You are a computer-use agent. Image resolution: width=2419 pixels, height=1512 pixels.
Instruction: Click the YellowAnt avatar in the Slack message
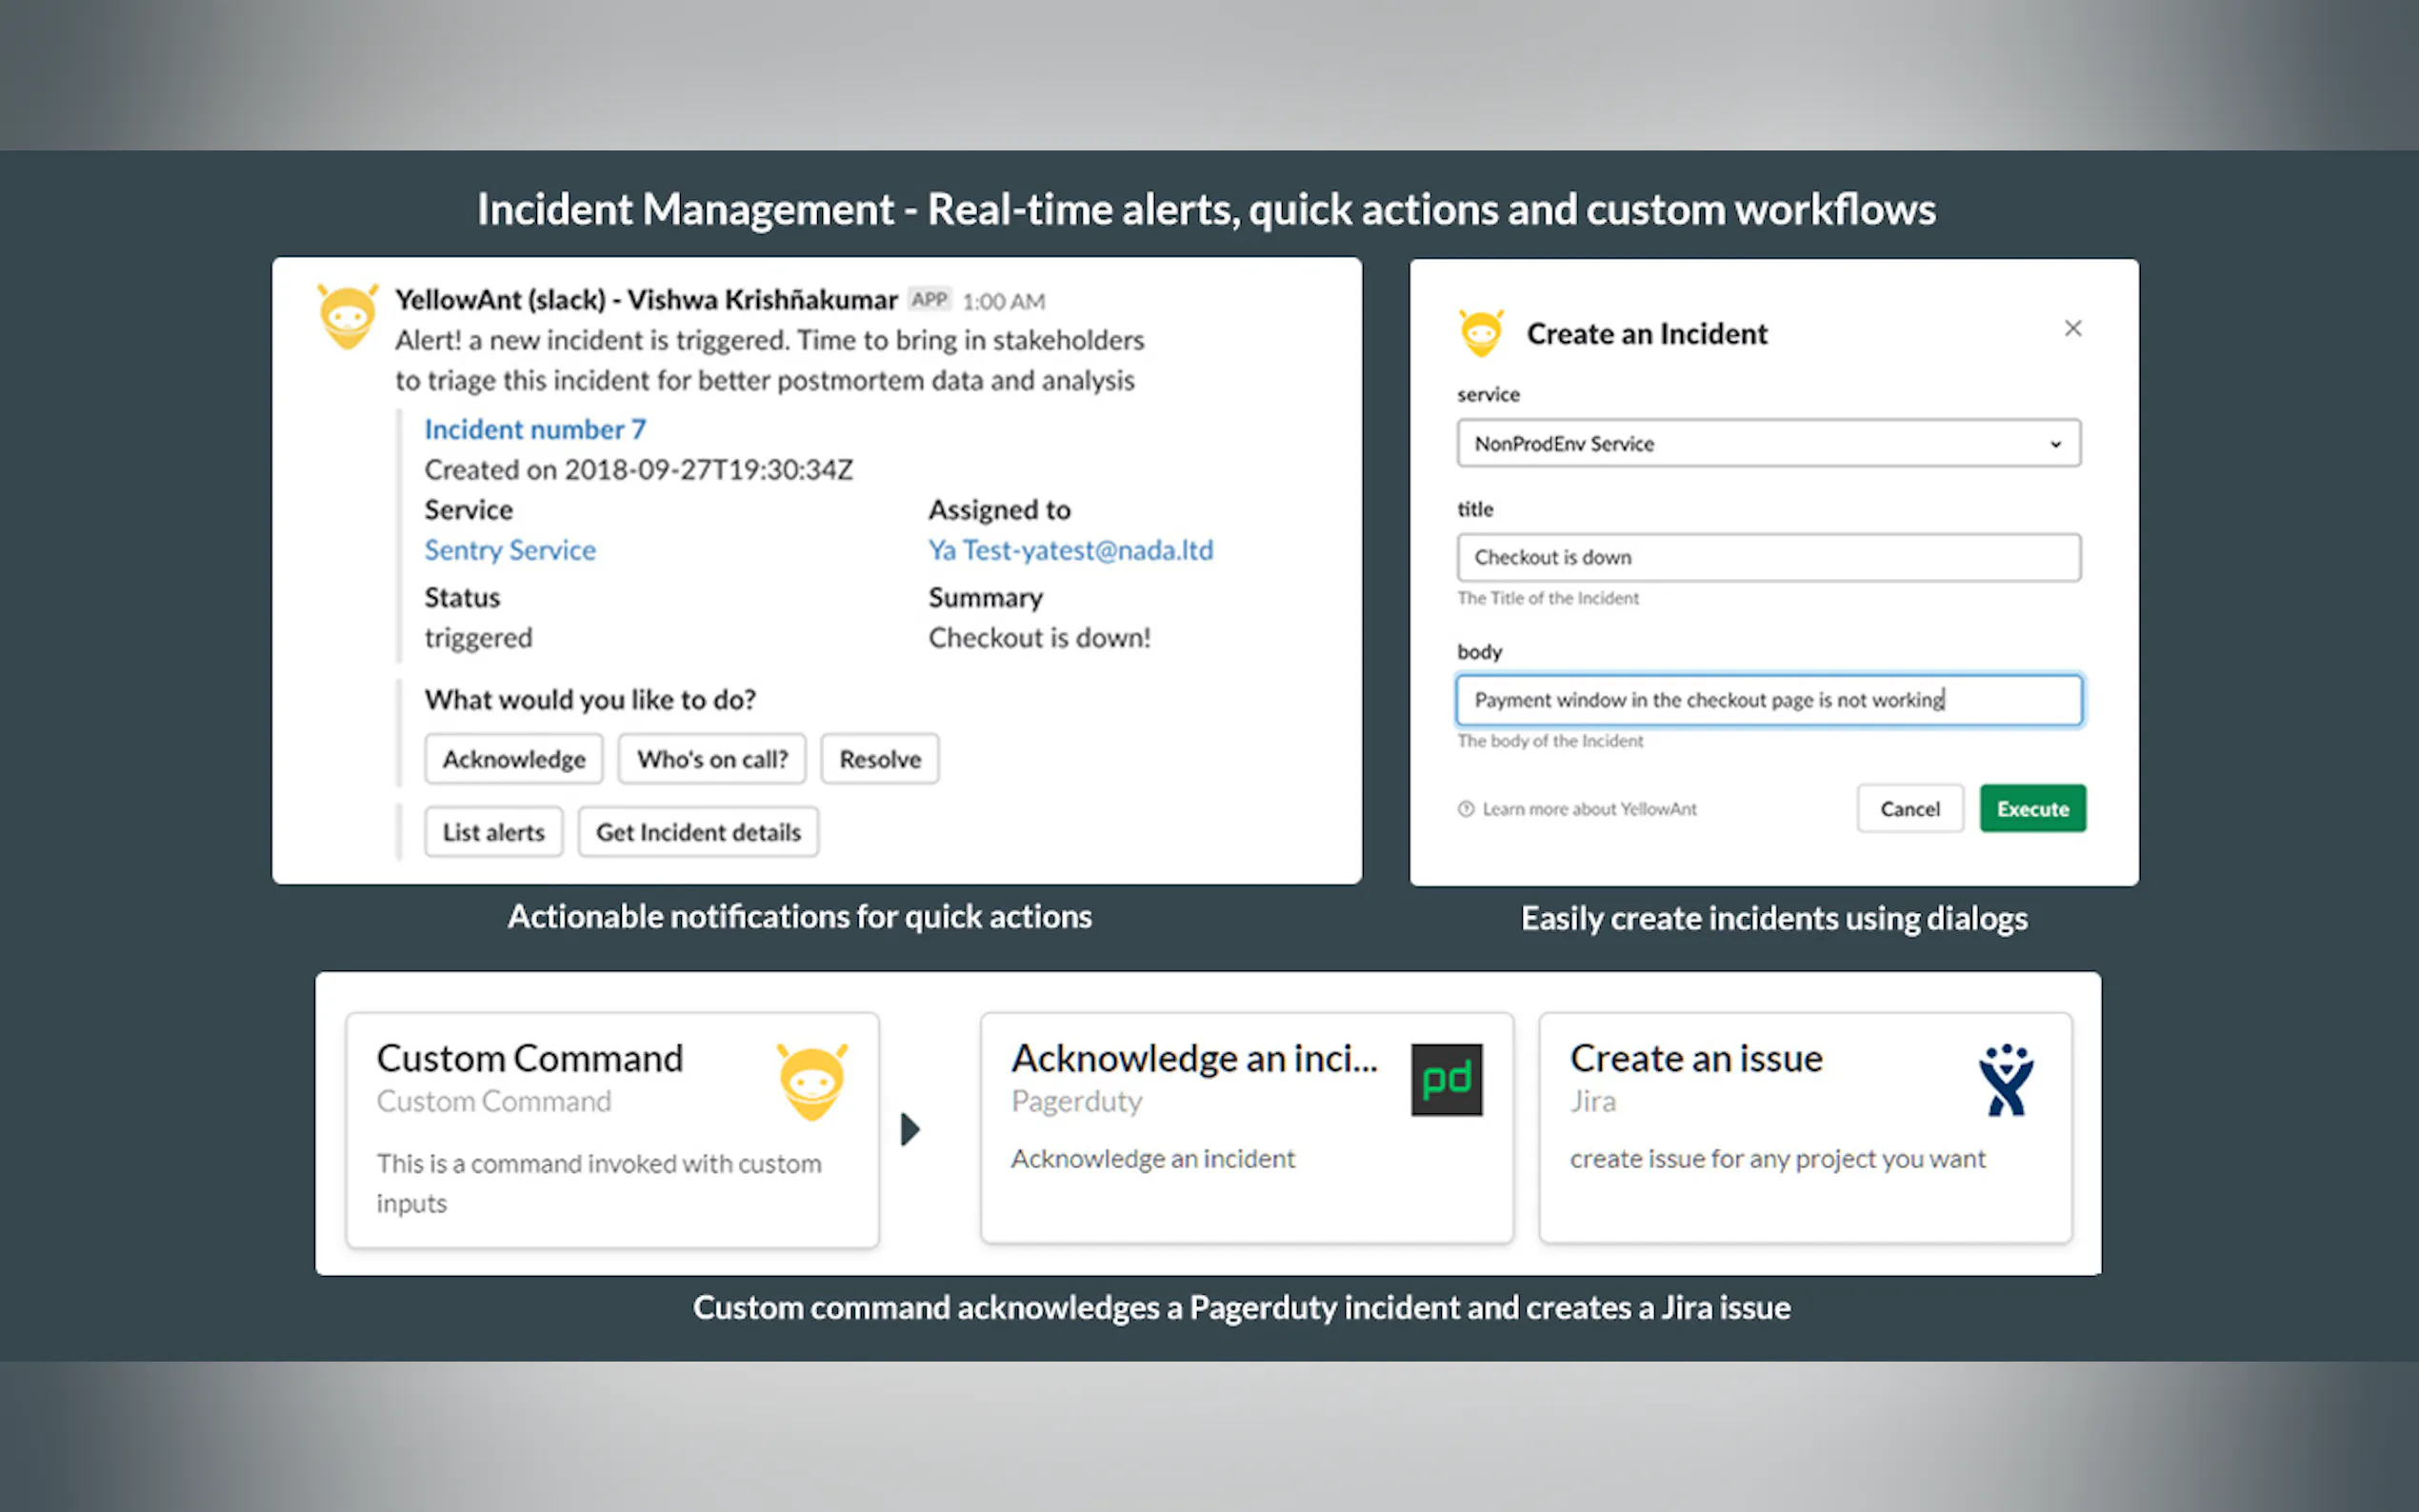click(347, 316)
